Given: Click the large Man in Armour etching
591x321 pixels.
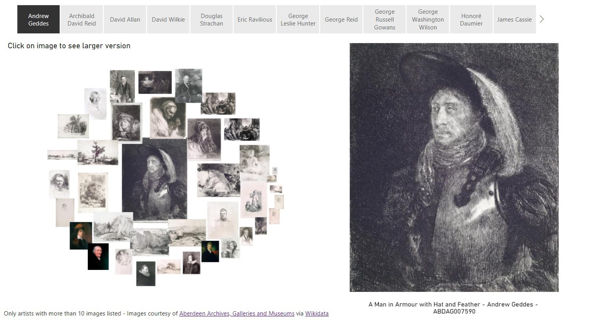Looking at the screenshot, I should click(x=454, y=168).
